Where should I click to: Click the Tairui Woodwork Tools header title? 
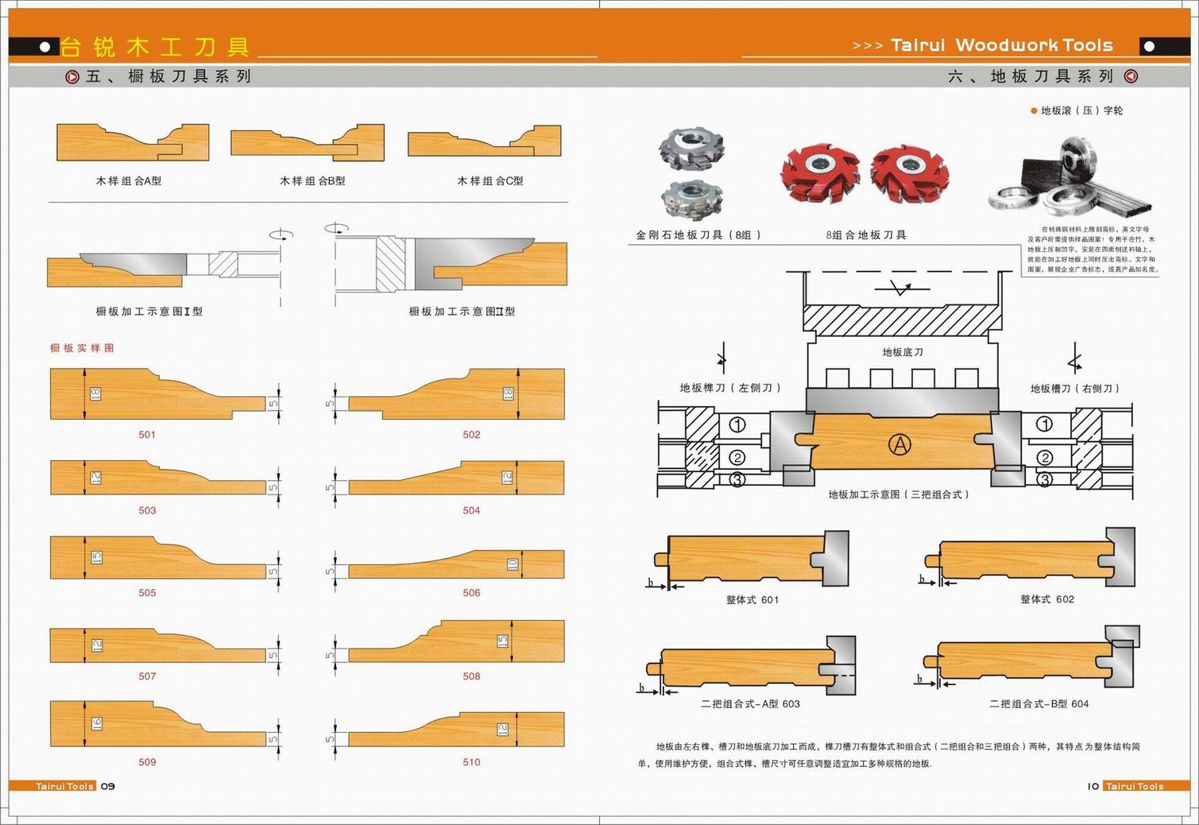(1001, 45)
